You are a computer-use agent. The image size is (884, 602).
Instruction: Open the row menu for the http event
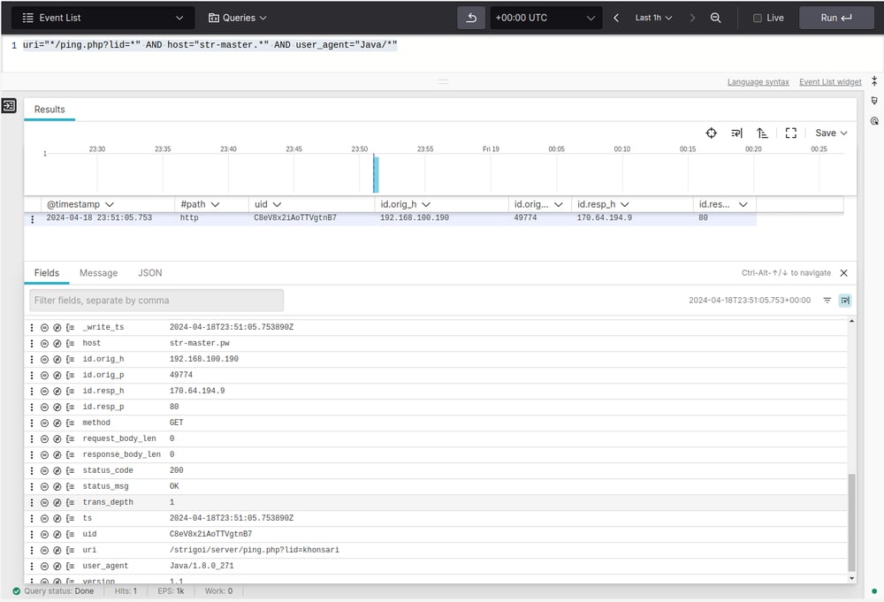[x=33, y=218]
